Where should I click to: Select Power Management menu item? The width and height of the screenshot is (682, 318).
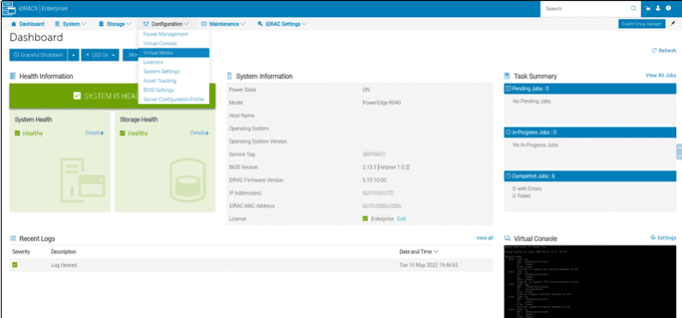(174, 34)
